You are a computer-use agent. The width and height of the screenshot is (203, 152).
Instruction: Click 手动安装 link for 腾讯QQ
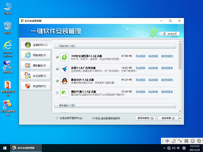pyautogui.click(x=141, y=80)
